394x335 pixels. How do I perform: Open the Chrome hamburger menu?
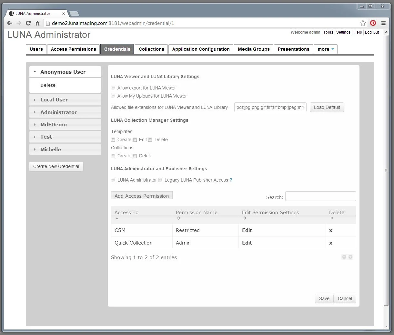coord(383,23)
